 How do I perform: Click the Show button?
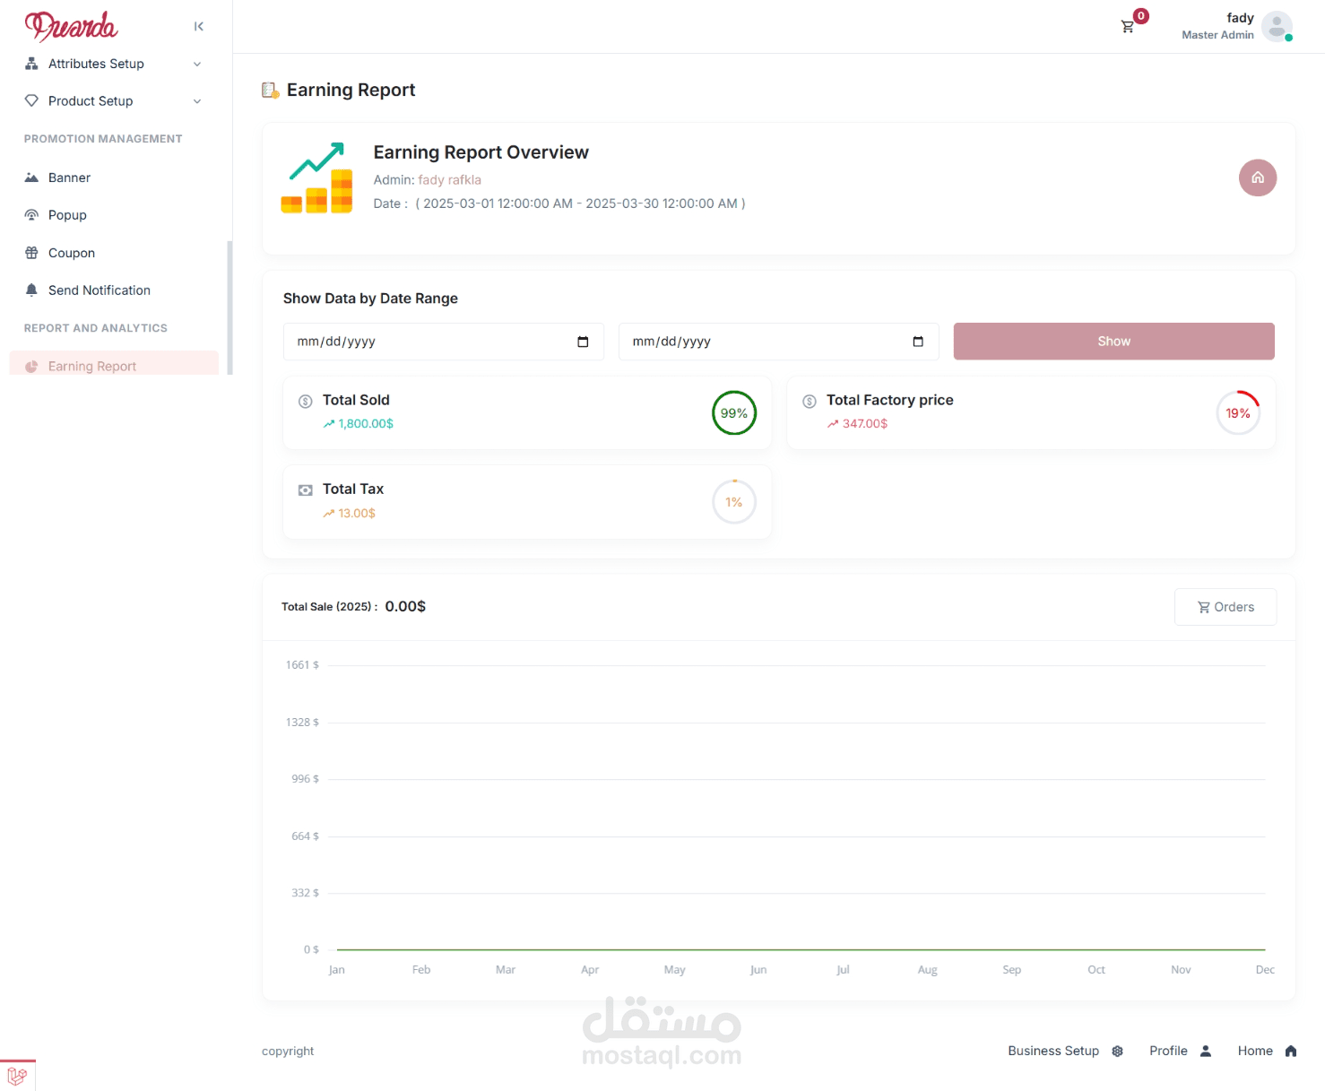(x=1113, y=342)
